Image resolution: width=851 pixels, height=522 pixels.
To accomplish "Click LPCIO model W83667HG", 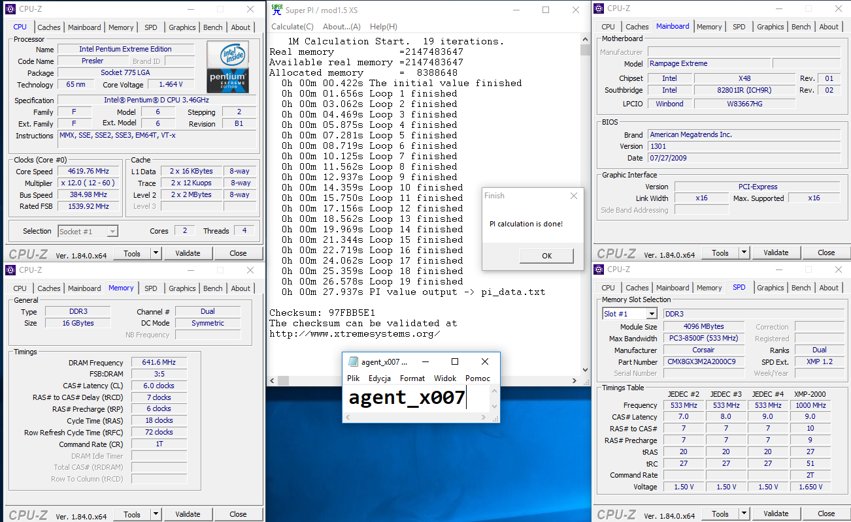I will pos(744,104).
